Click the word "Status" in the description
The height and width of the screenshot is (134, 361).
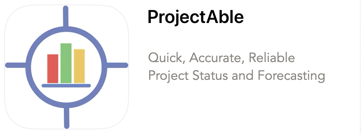[210, 75]
